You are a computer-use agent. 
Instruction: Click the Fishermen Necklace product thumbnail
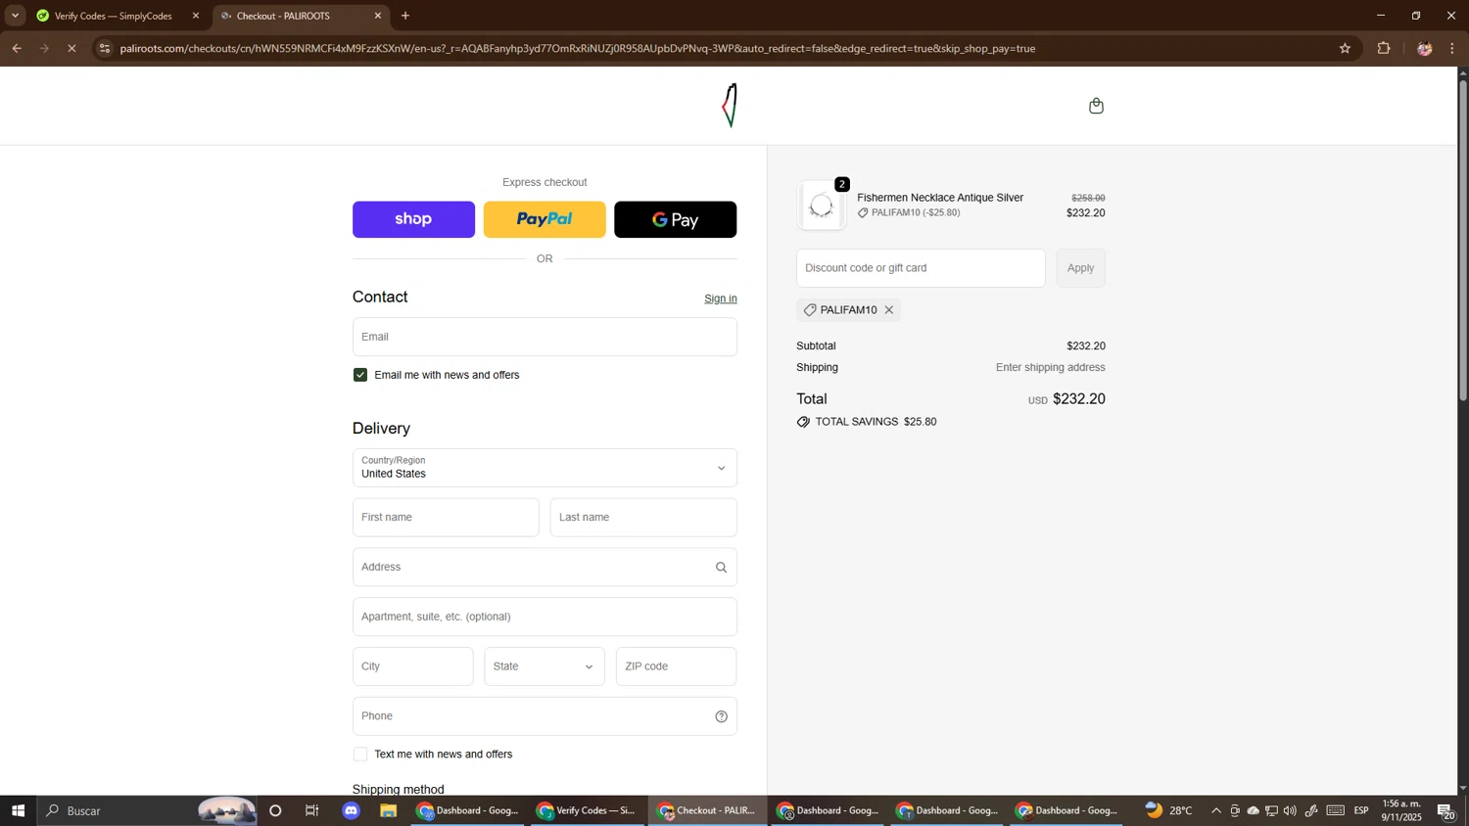click(822, 206)
